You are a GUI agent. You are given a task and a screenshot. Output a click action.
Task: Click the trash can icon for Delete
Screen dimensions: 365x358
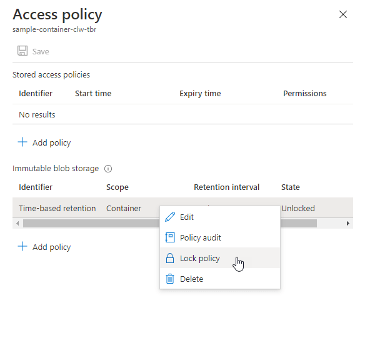point(170,279)
